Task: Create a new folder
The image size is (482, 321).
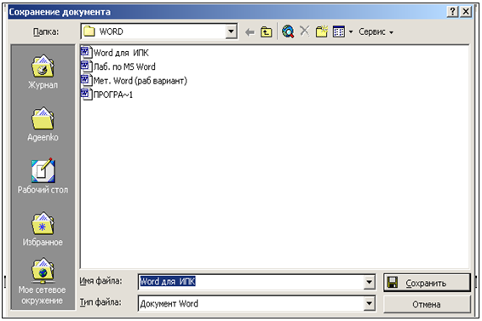Action: tap(322, 32)
